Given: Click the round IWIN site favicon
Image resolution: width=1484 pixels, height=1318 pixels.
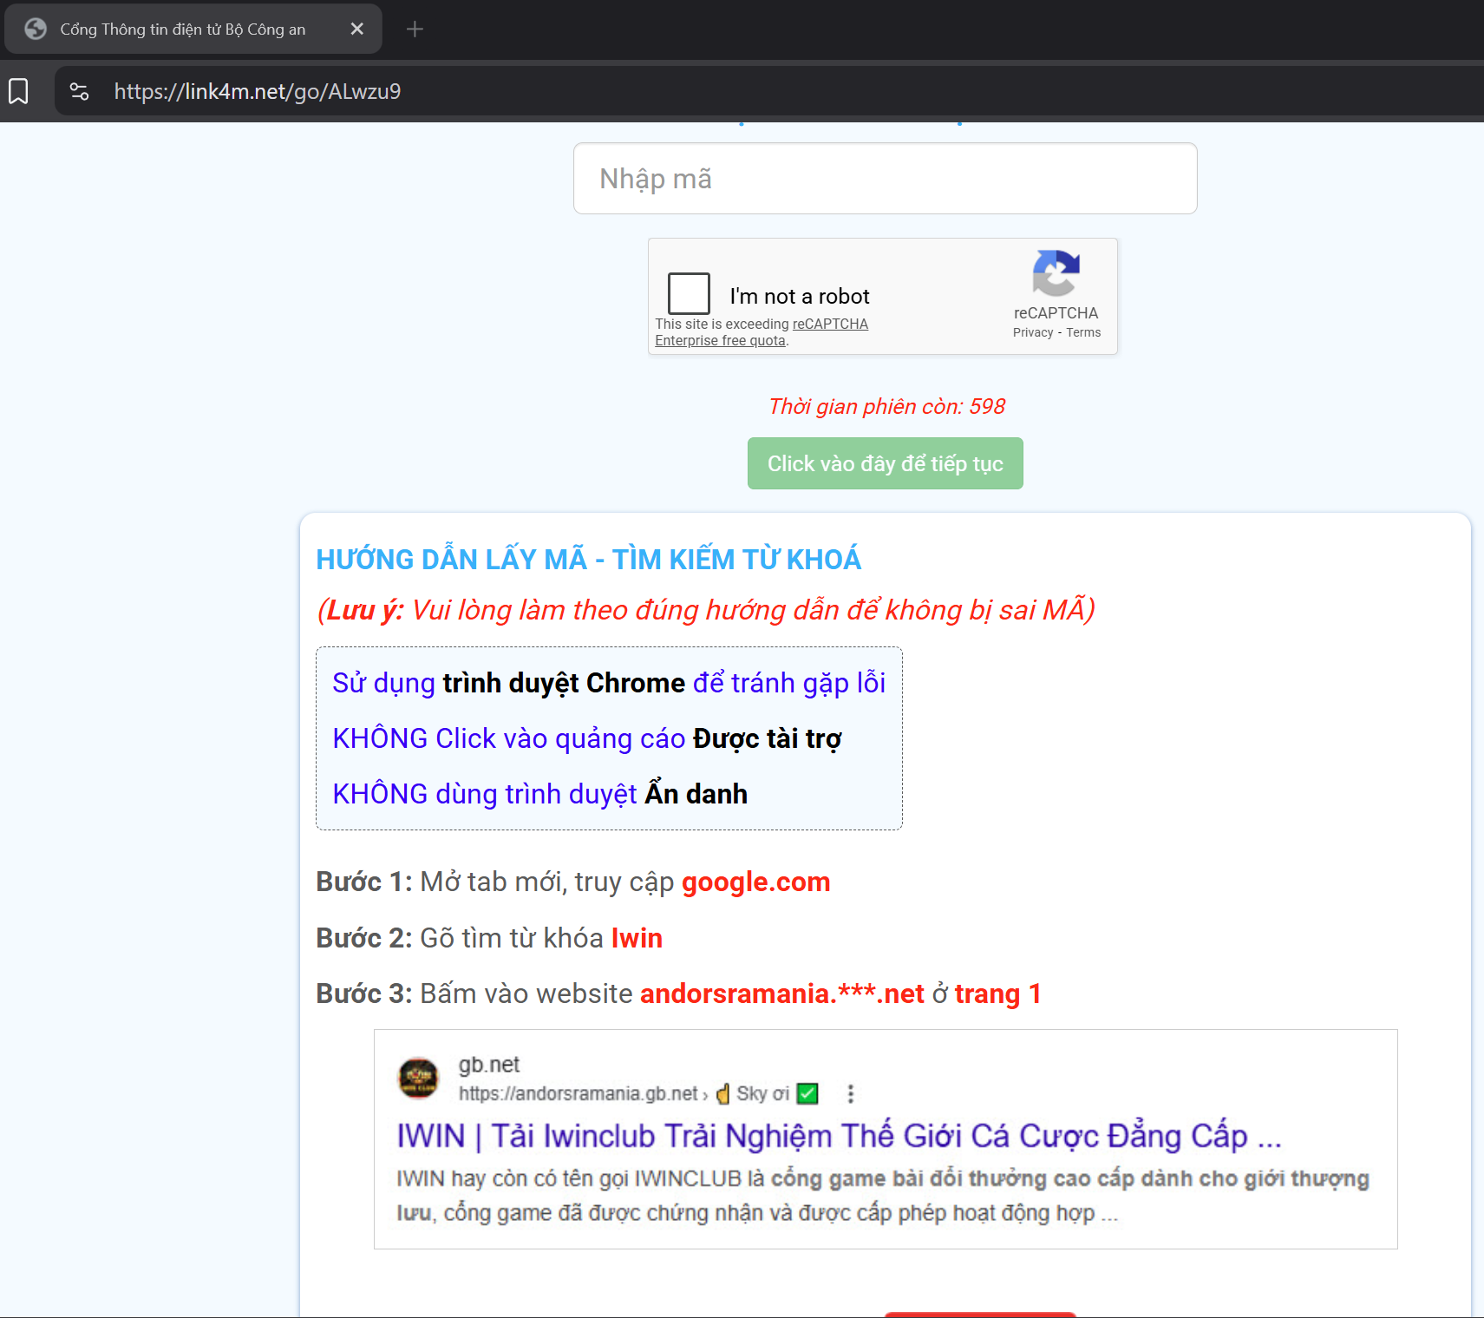Looking at the screenshot, I should 418,1078.
